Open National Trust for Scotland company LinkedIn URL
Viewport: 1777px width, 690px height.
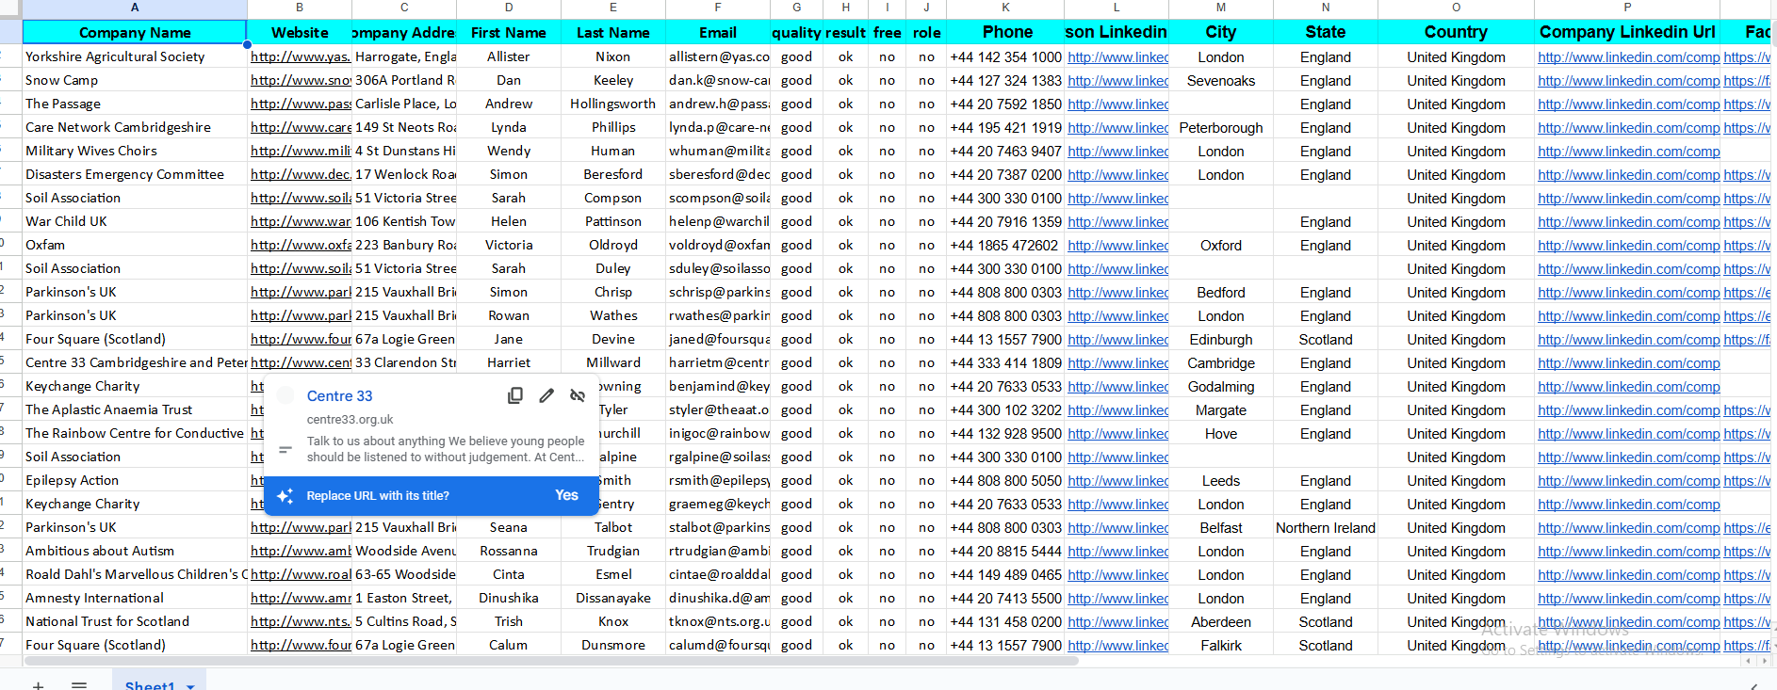pos(1628,621)
